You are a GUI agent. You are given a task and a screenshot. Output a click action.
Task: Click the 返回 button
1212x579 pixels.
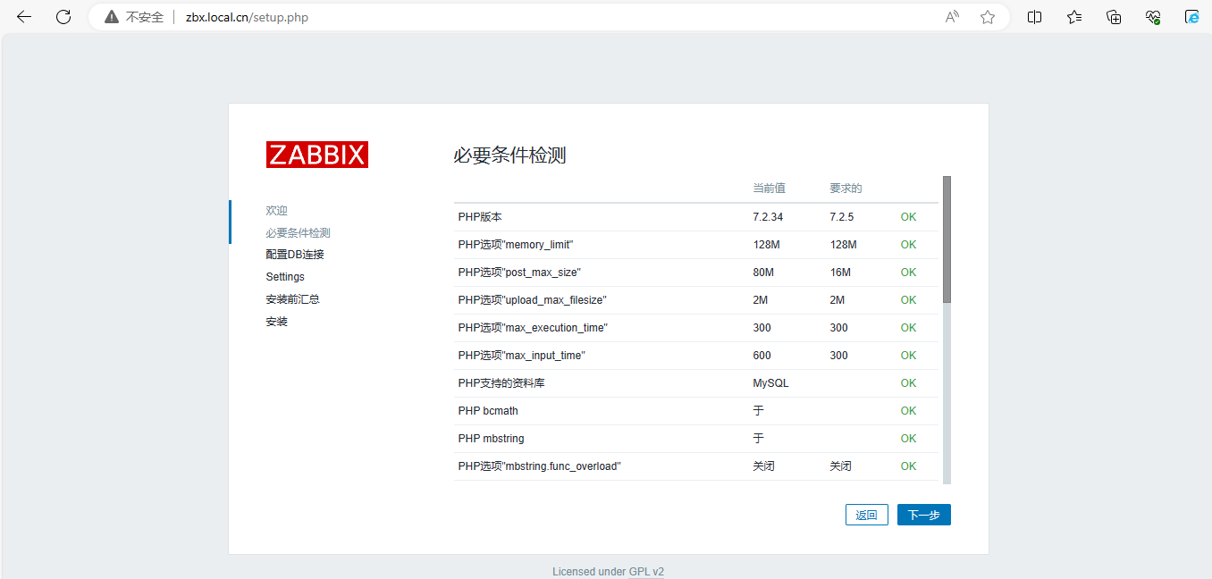point(866,515)
